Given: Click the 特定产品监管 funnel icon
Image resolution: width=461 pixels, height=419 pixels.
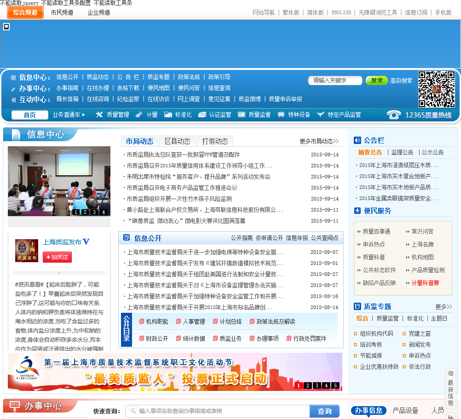Looking at the screenshot, I should [321, 115].
